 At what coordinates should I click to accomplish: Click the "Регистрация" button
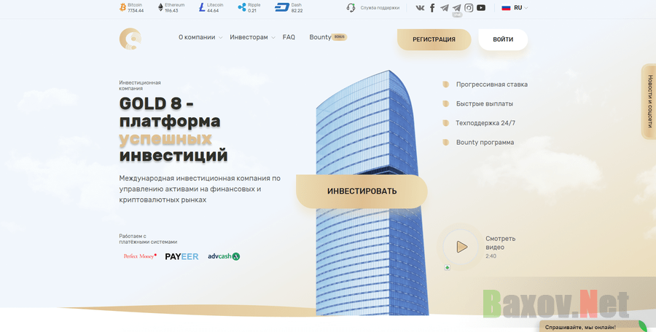[x=434, y=39]
